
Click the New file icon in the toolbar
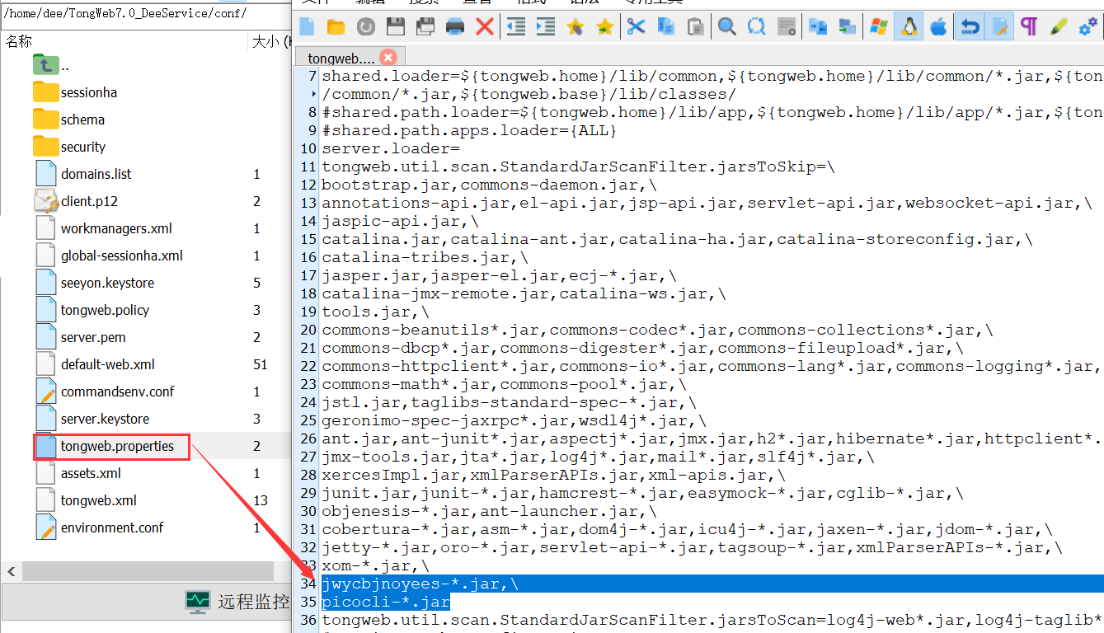[x=307, y=27]
